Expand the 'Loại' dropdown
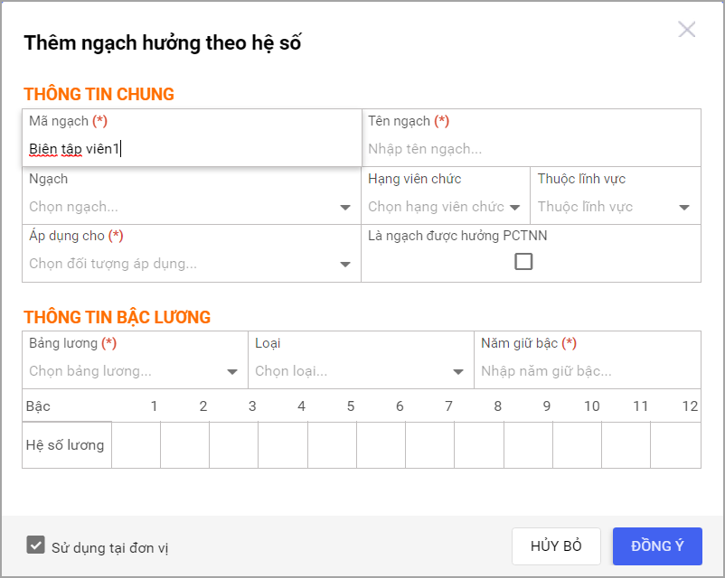725x578 pixels. click(x=359, y=371)
